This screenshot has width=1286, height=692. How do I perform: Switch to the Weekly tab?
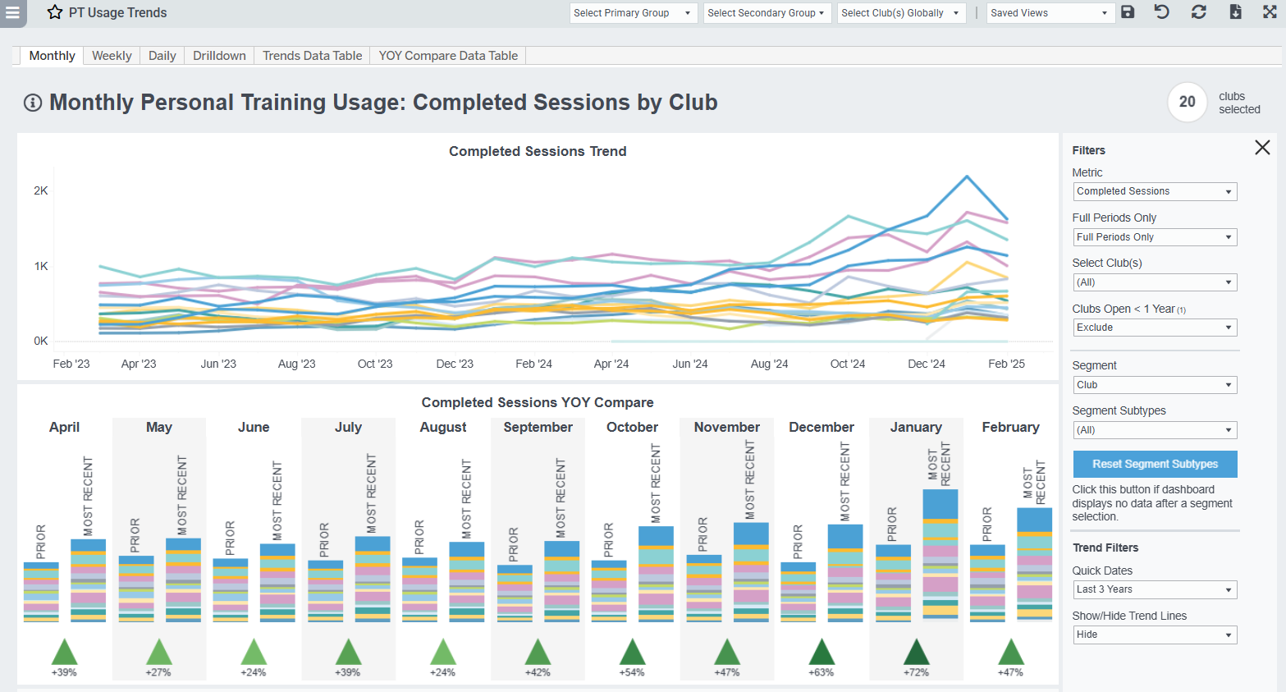click(x=112, y=55)
